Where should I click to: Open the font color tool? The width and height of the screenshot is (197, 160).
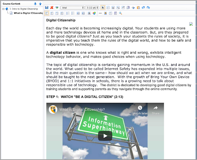click(89, 13)
